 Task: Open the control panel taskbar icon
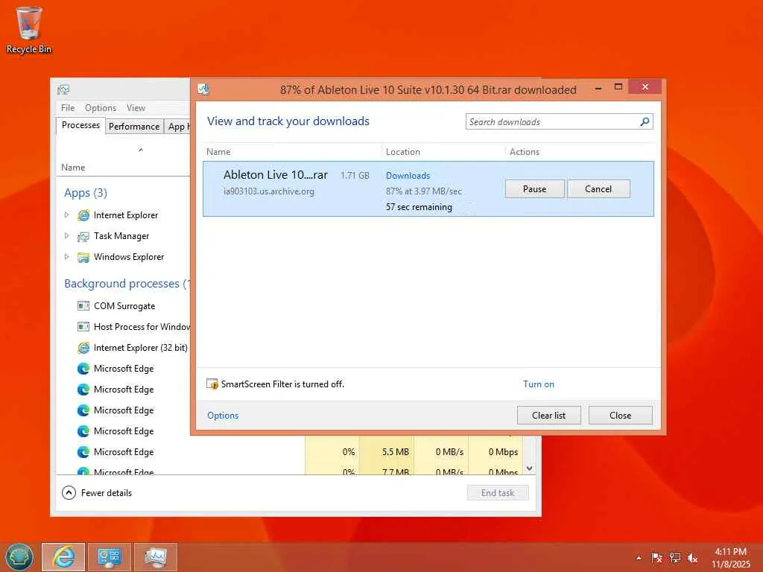(109, 557)
